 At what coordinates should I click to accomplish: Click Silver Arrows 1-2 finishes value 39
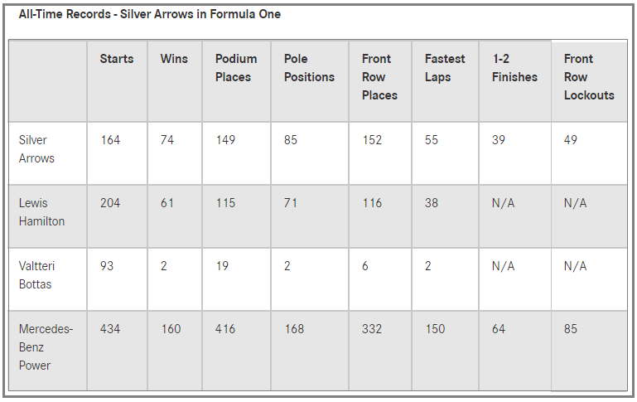pyautogui.click(x=499, y=140)
